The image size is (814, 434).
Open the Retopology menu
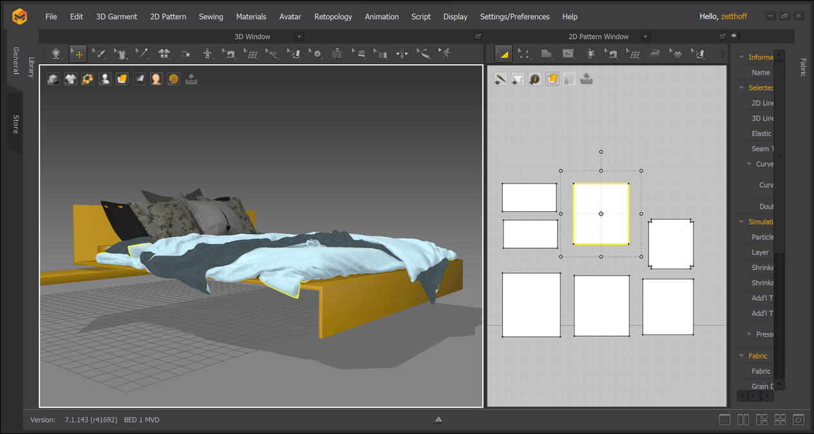[333, 17]
